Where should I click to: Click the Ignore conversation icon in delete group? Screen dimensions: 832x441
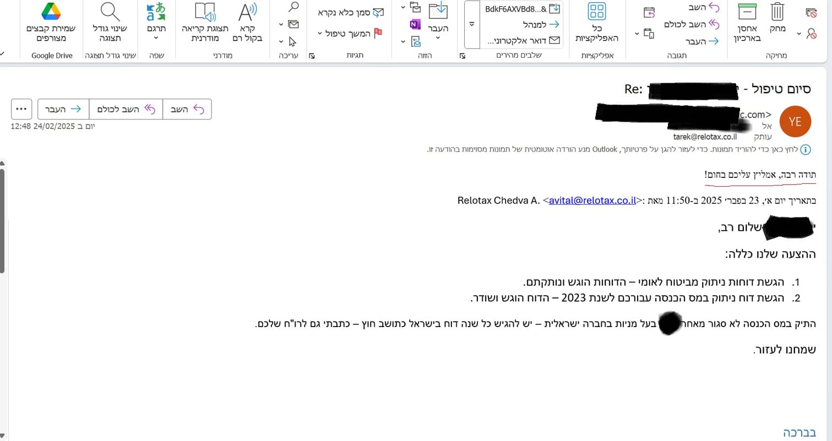click(811, 12)
